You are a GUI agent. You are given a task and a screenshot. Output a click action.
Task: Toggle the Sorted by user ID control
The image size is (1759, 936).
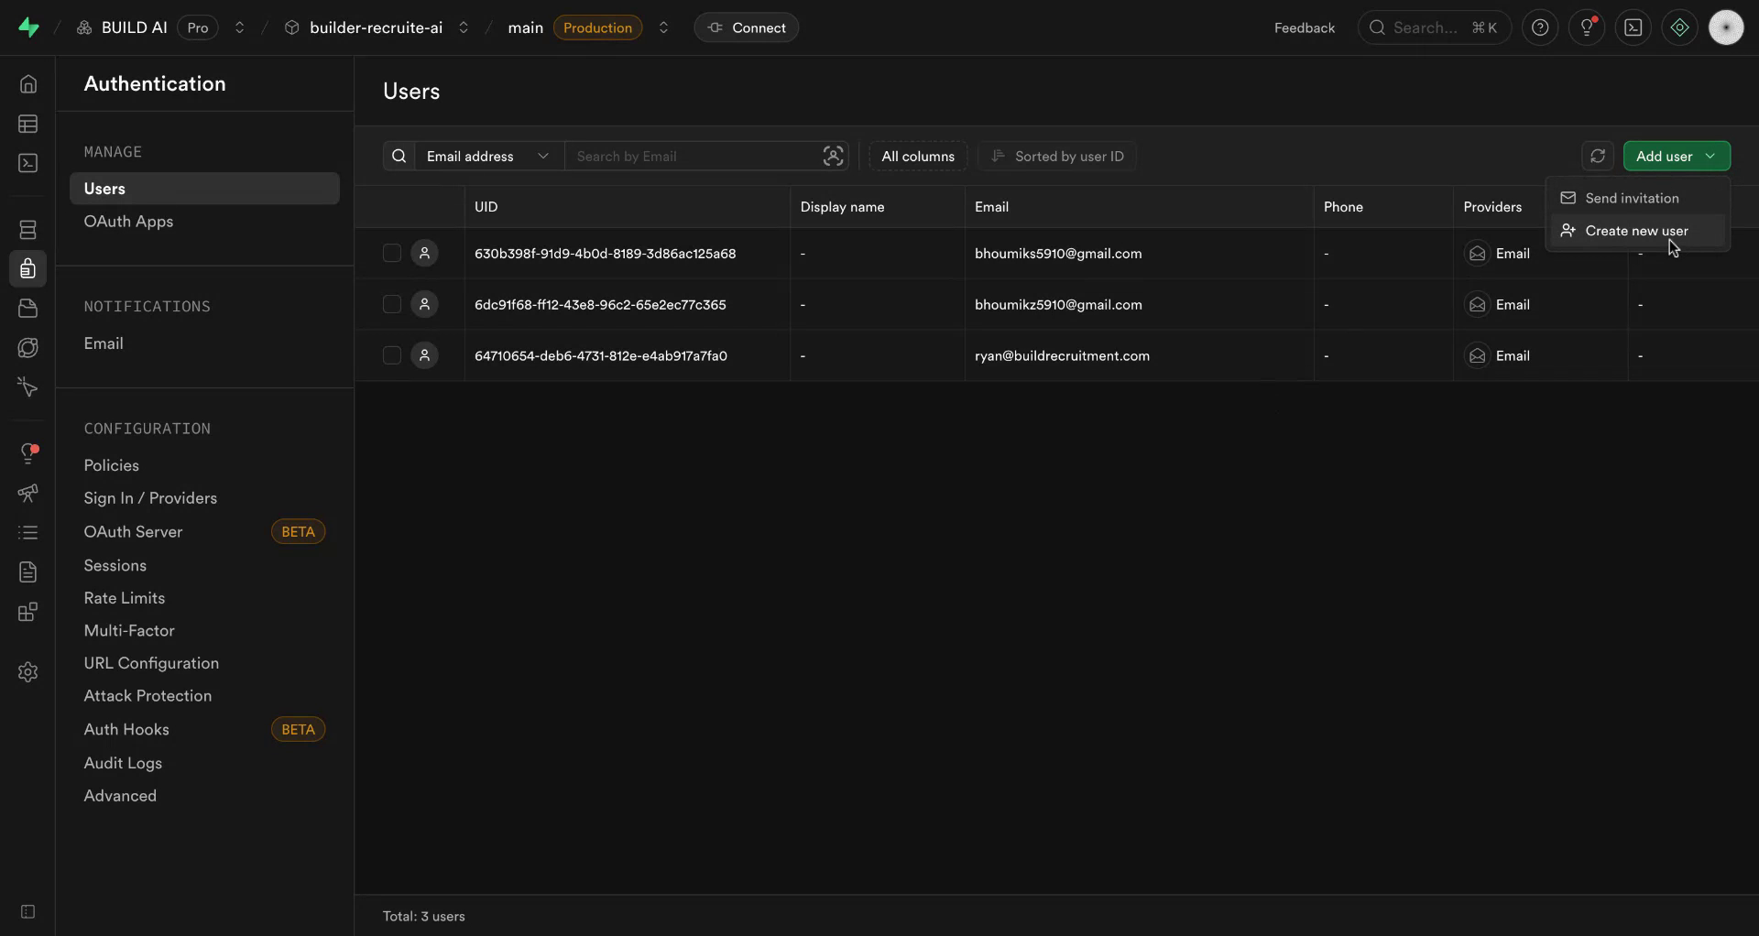point(1057,156)
